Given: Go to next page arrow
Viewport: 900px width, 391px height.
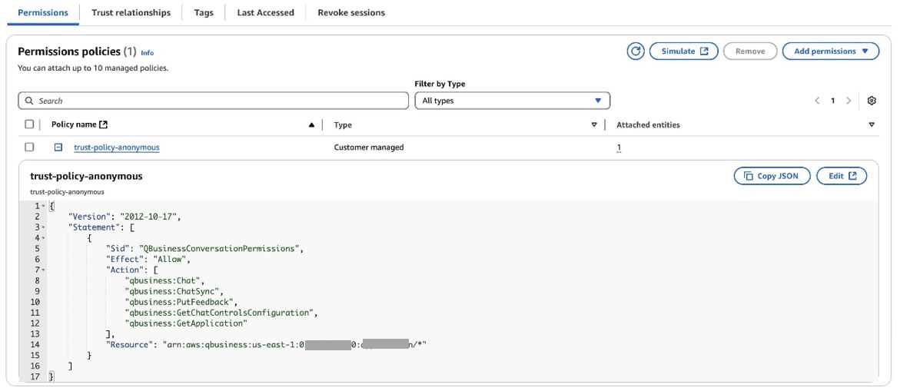Looking at the screenshot, I should (849, 101).
